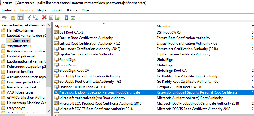Open the Tiedosto menu
This screenshot has width=254, height=116.
coord(8,10)
